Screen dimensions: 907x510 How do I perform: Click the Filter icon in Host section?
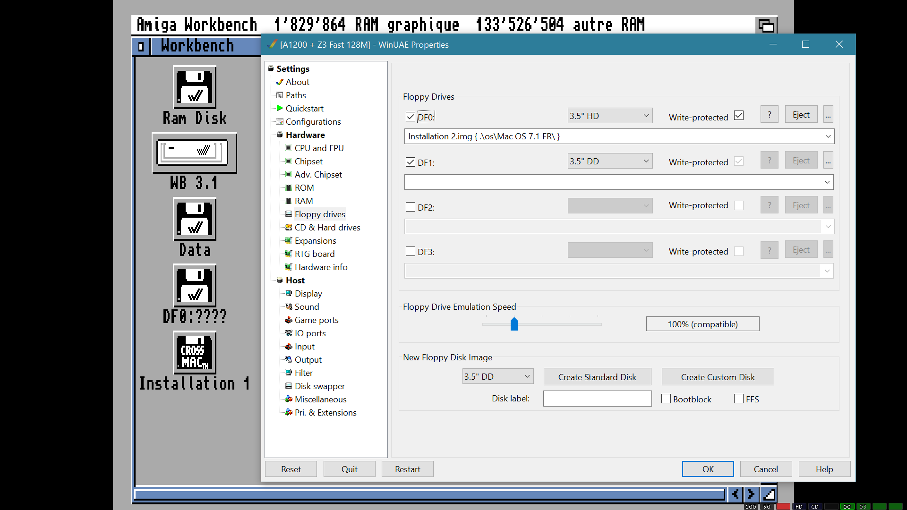[x=289, y=373]
